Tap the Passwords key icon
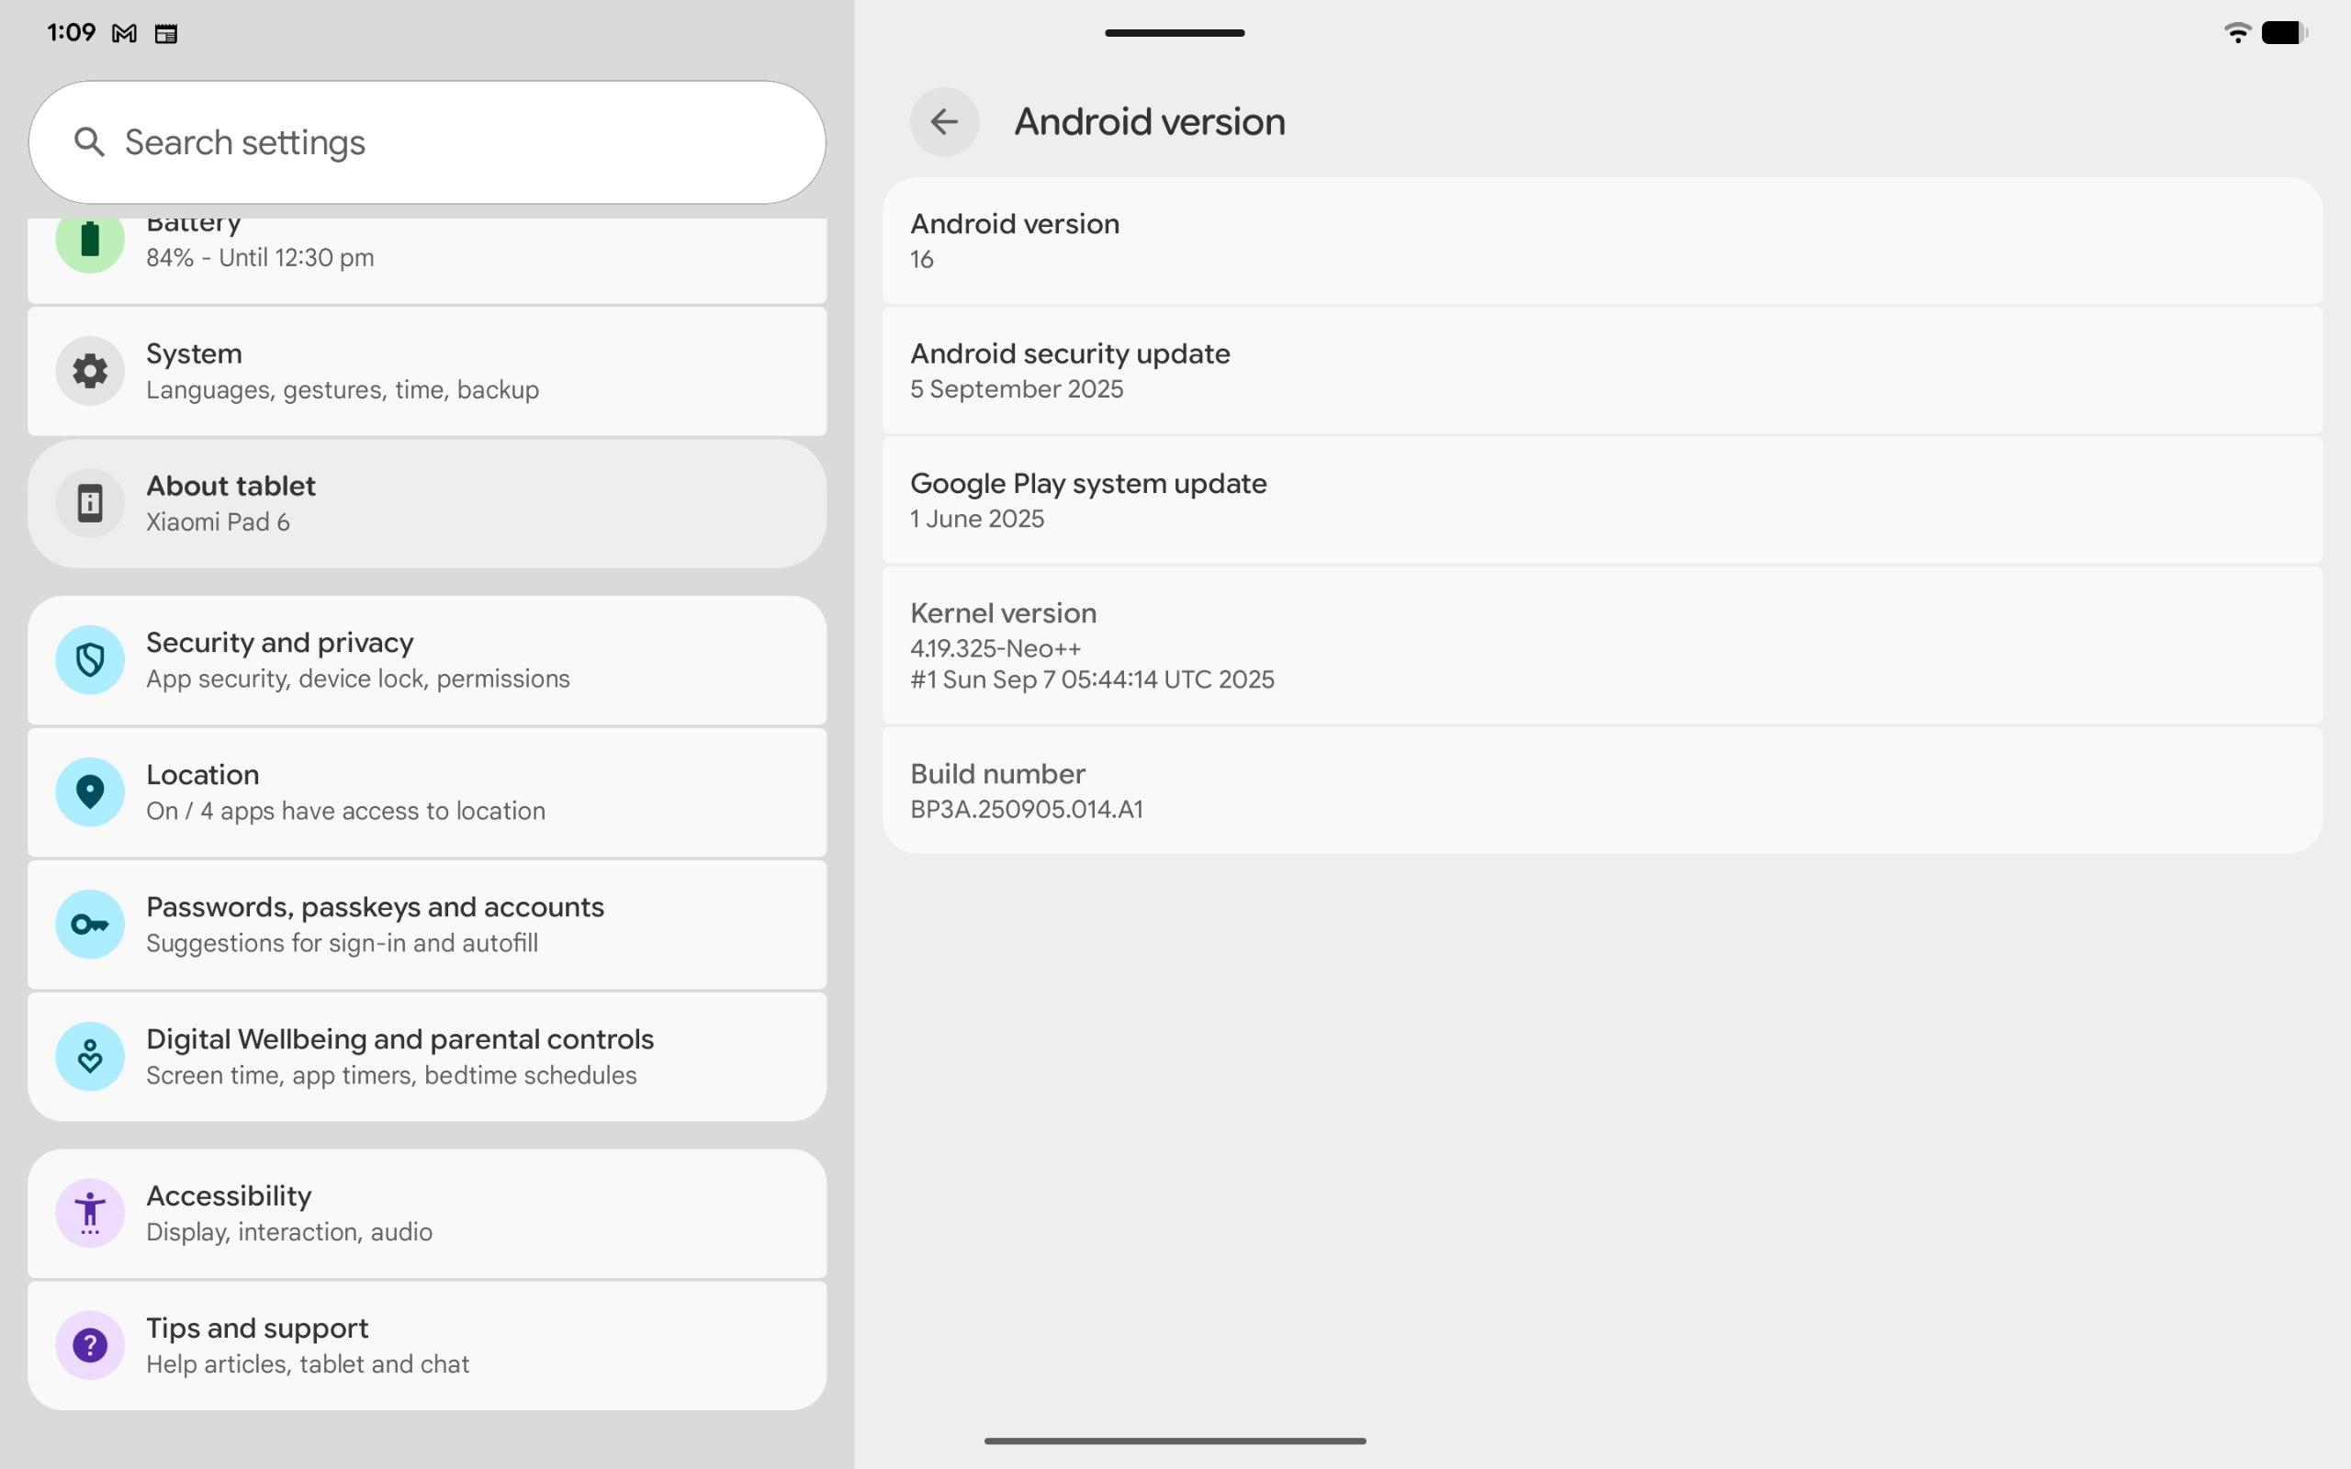Image resolution: width=2351 pixels, height=1469 pixels. (89, 925)
